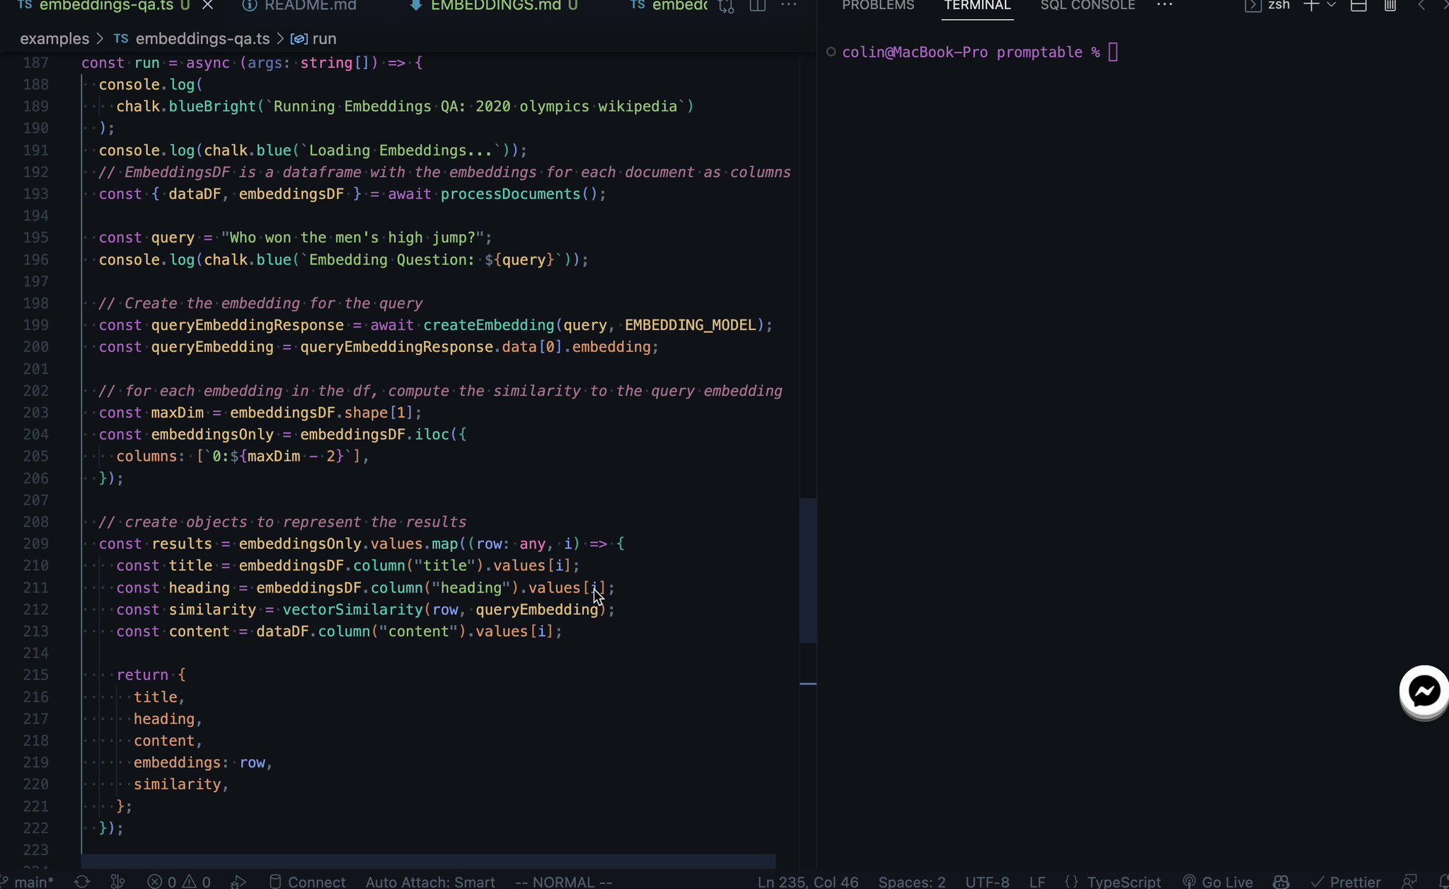Viewport: 1449px width, 889px height.
Task: Click the Copilot icon in status bar
Action: pos(1281,881)
